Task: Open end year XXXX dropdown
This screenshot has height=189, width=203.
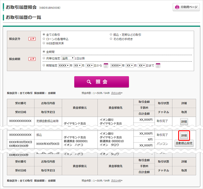Action: [116, 65]
